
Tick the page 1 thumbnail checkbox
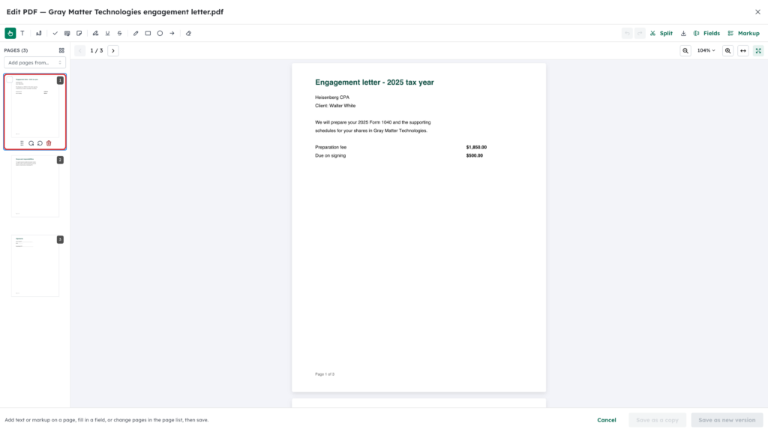(9, 79)
